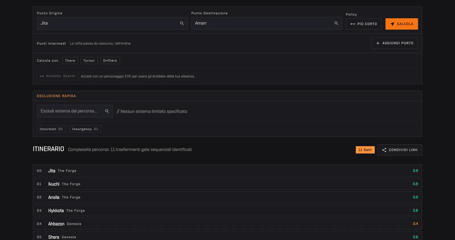Click Condividi Link button

400,150
